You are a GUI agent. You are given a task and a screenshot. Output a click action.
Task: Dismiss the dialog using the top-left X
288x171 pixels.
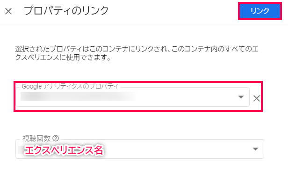[8, 11]
